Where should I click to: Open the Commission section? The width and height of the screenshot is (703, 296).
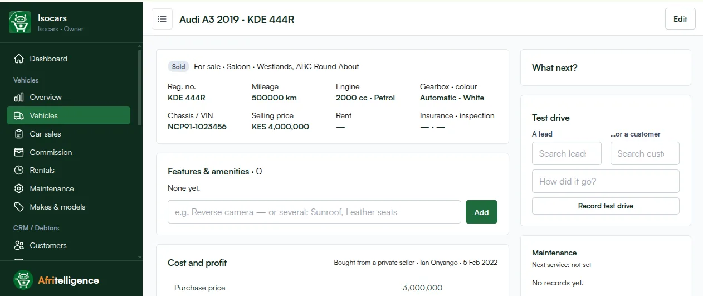pos(69,152)
